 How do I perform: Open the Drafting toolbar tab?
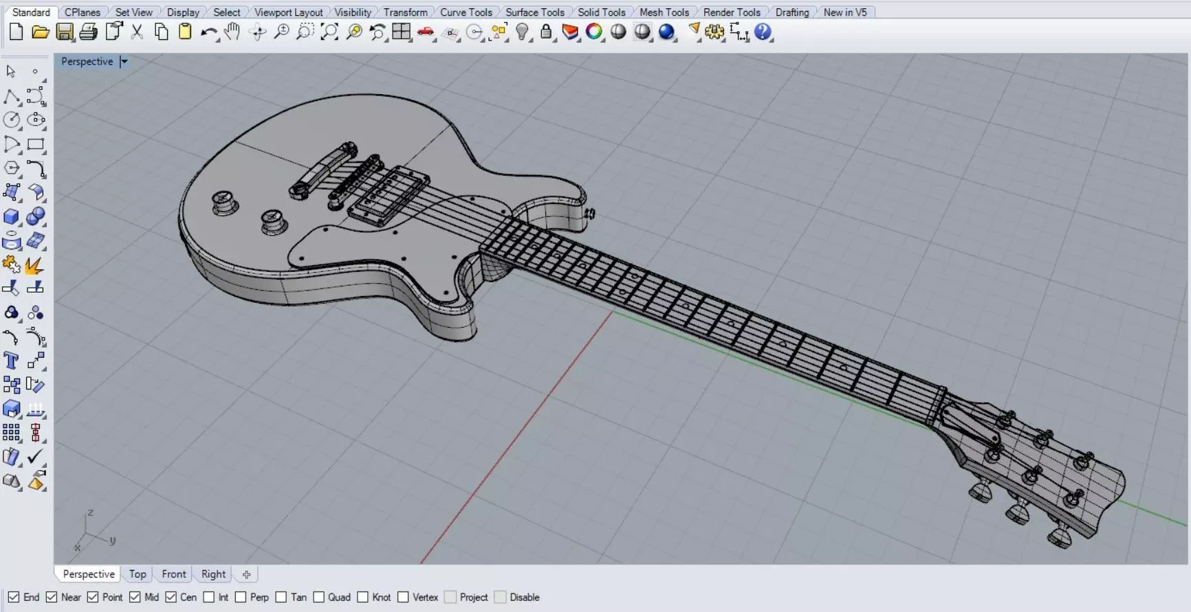point(792,12)
